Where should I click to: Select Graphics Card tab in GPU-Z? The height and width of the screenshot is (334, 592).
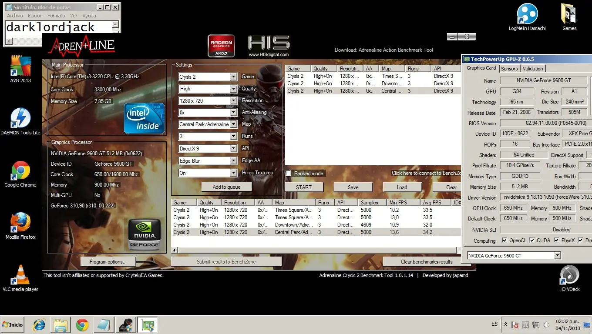point(481,68)
